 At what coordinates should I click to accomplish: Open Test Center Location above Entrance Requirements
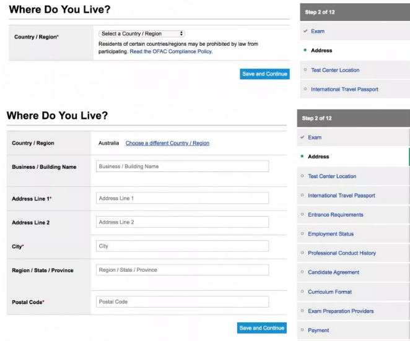[332, 176]
